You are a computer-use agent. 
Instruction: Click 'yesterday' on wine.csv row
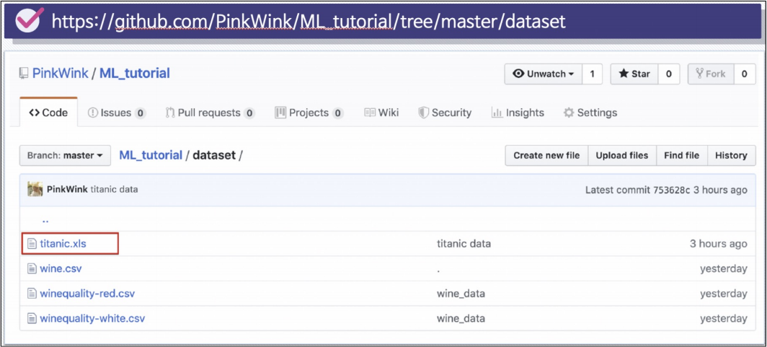pyautogui.click(x=724, y=268)
